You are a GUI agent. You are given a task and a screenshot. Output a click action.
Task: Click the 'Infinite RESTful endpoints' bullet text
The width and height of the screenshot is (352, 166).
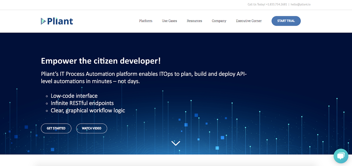82,103
